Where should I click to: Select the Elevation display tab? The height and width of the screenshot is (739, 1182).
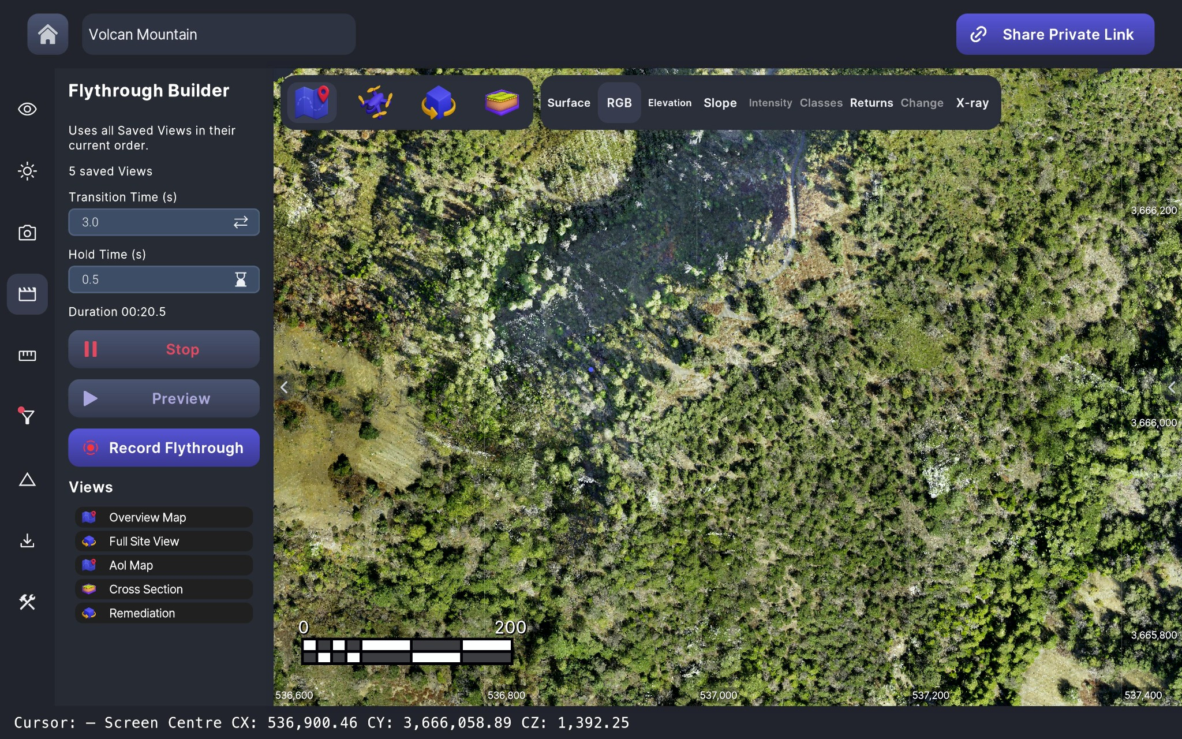[669, 103]
